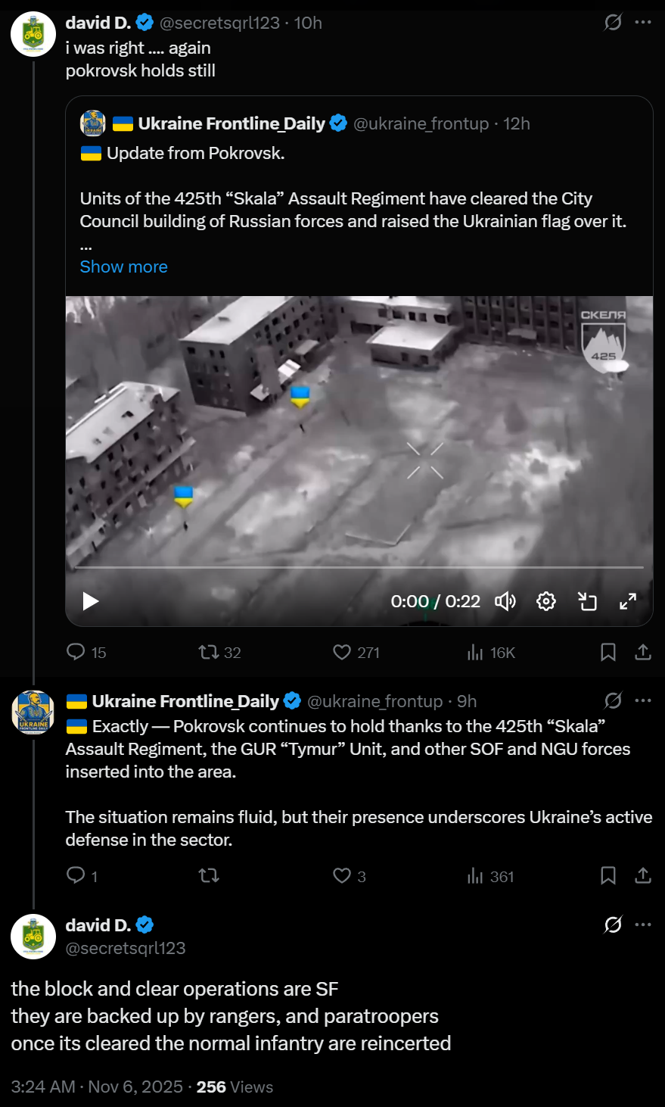
Task: Open more options on final david D. post
Action: click(x=643, y=925)
